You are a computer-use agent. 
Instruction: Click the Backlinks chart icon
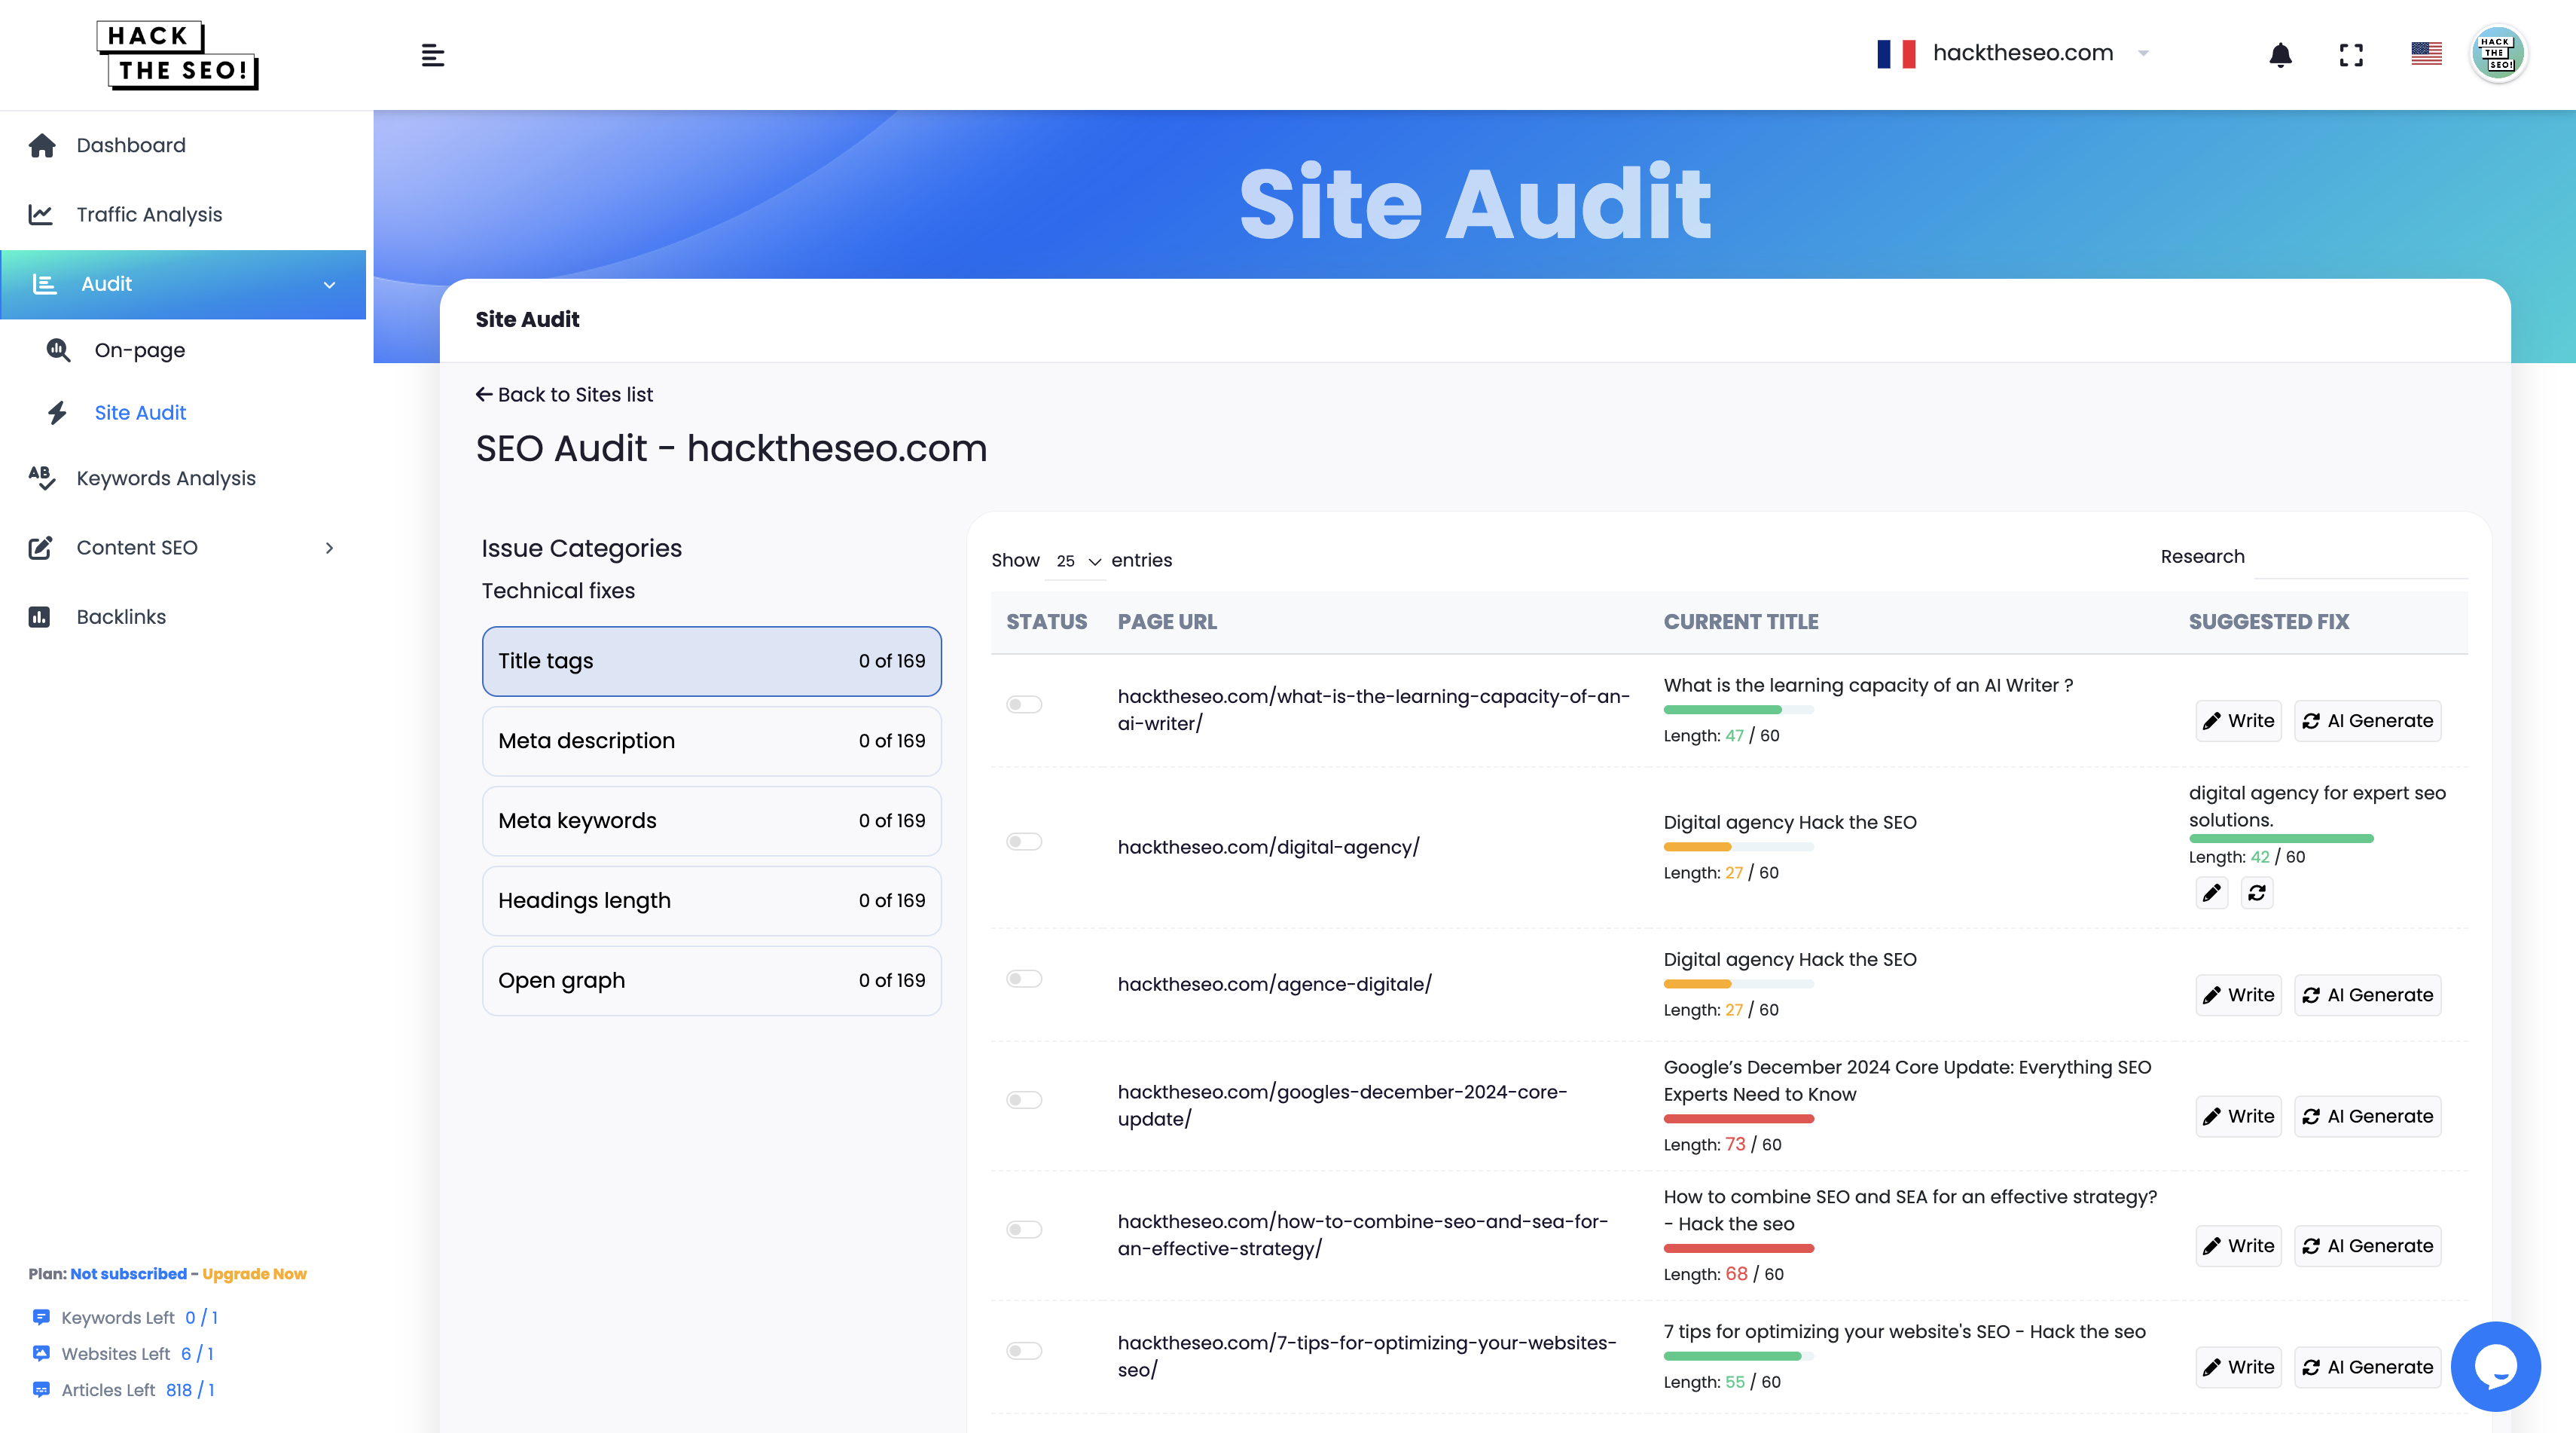[x=39, y=617]
